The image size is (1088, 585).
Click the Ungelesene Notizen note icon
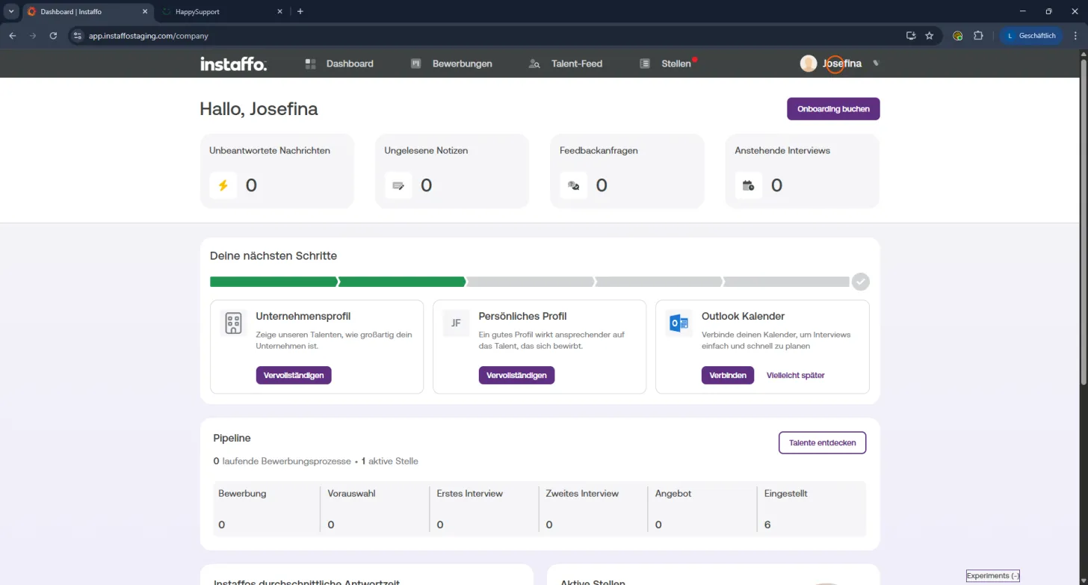pos(398,185)
